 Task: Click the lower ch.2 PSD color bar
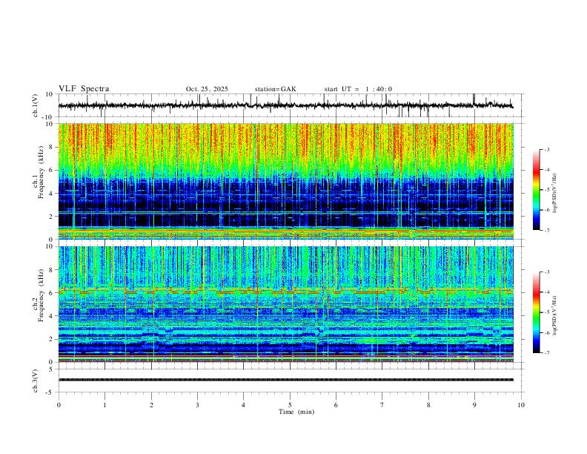pos(537,312)
